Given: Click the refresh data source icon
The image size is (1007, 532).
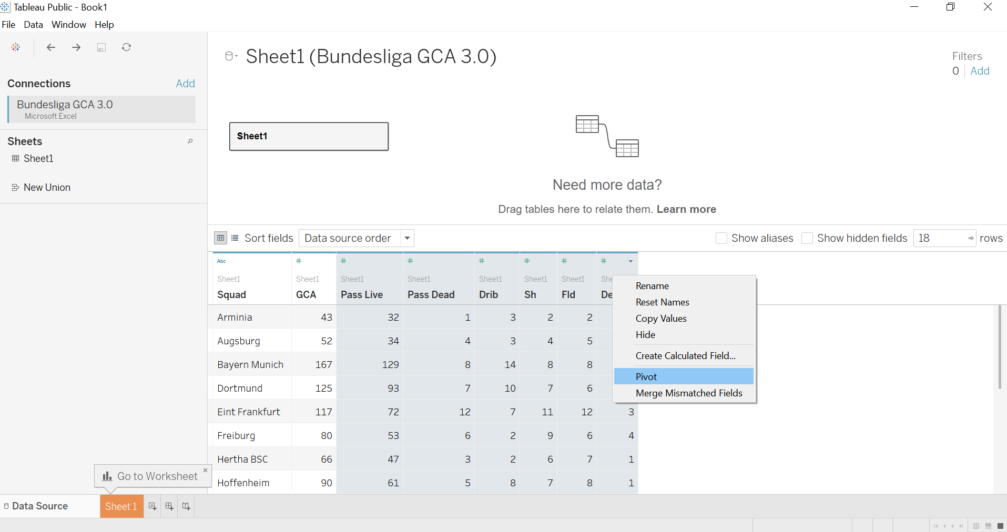Looking at the screenshot, I should coord(127,47).
